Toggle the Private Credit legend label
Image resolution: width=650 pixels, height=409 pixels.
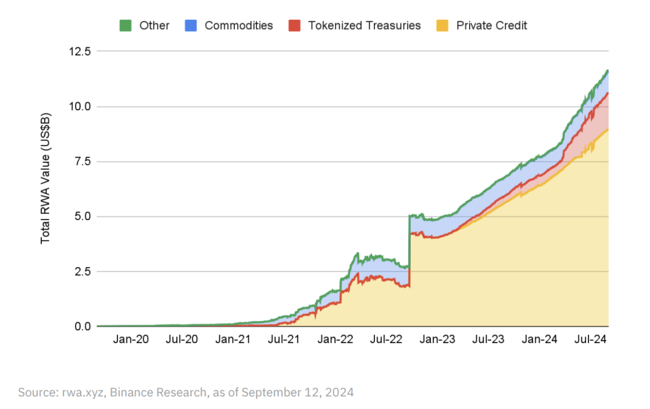point(491,26)
